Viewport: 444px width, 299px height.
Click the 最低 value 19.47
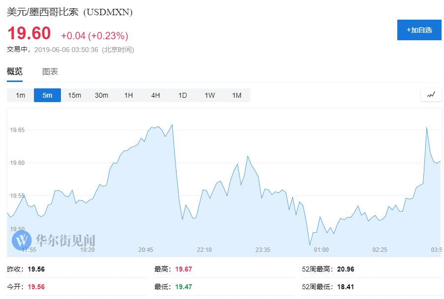[x=182, y=287]
